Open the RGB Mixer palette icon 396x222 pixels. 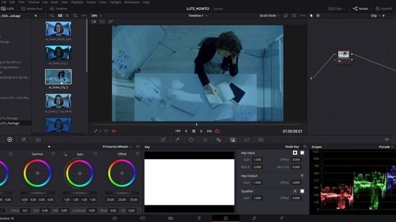pyautogui.click(x=24, y=139)
